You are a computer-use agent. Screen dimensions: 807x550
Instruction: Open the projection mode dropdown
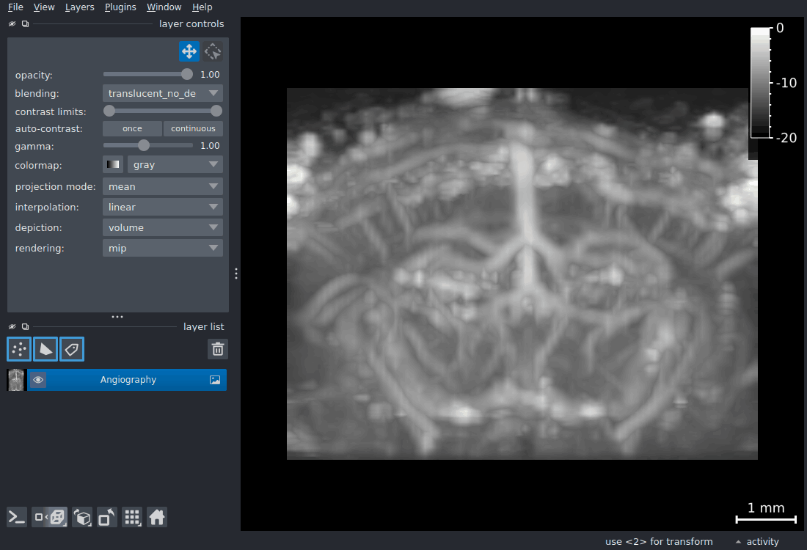point(163,186)
